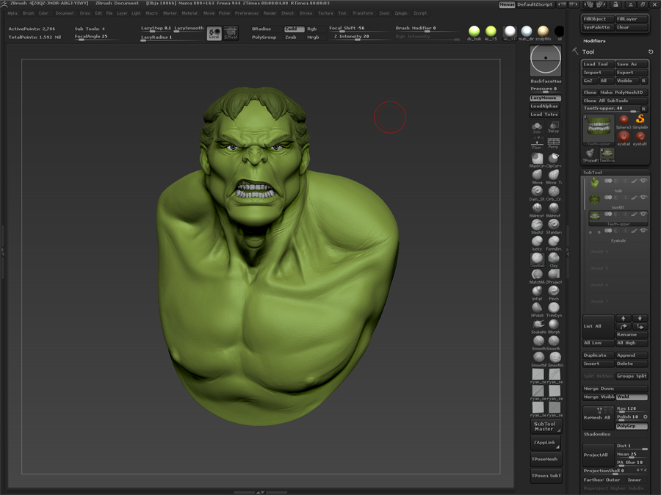Click the brush stroke preview circle
The width and height of the screenshot is (661, 495).
546,59
